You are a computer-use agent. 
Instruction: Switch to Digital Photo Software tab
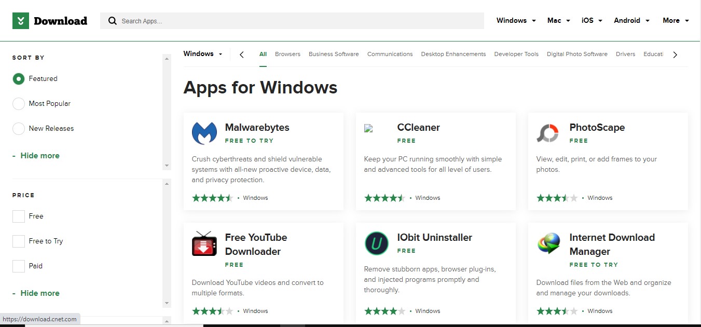[x=577, y=54]
